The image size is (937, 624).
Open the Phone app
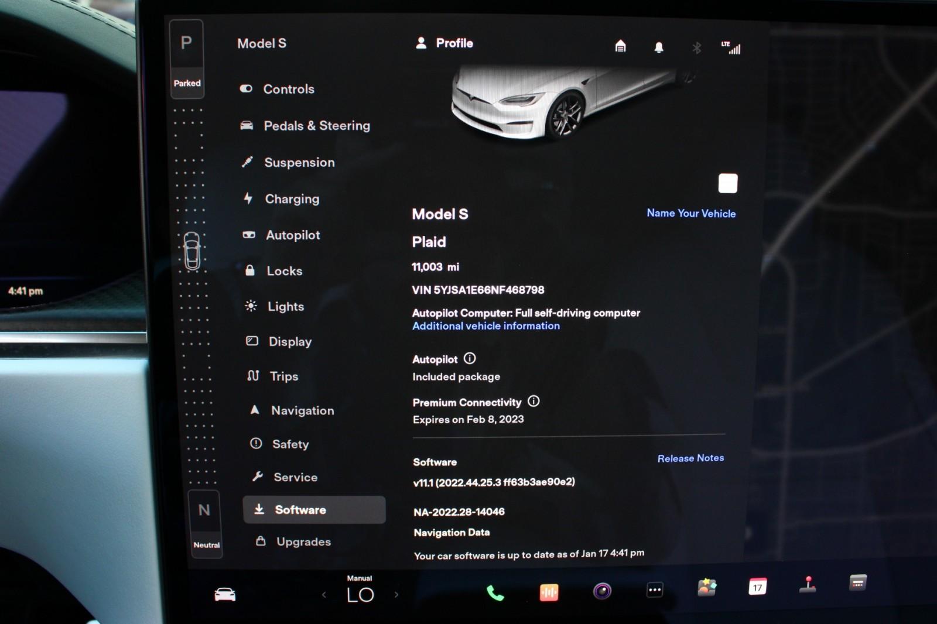[x=495, y=593]
